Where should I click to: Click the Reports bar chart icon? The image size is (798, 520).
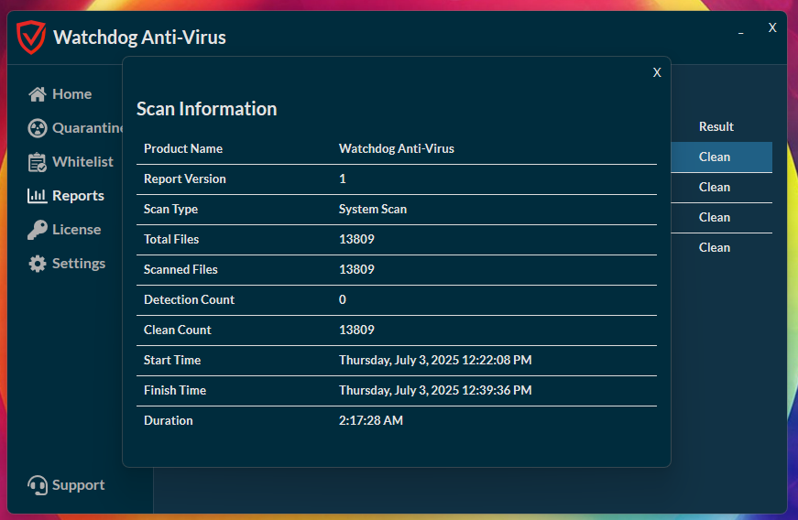pyautogui.click(x=38, y=196)
